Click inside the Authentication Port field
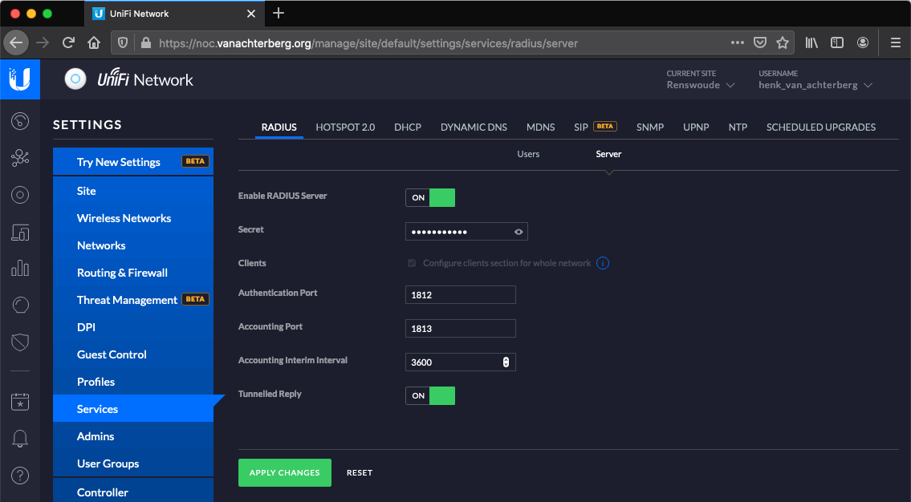Screen dimensions: 911x502 460,294
